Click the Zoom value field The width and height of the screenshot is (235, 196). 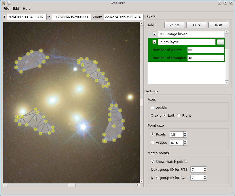(124, 17)
